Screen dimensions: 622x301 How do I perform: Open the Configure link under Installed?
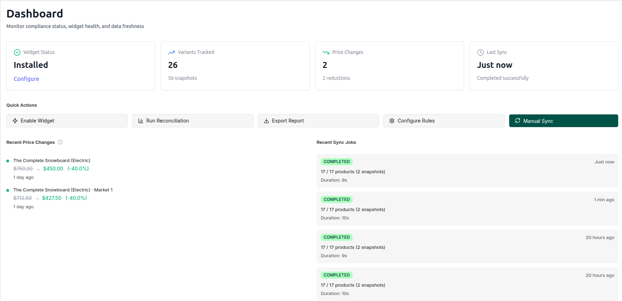coord(26,79)
